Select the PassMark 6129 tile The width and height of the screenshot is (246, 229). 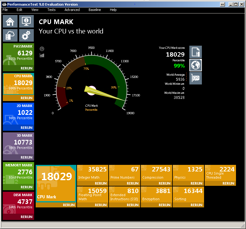[18, 54]
